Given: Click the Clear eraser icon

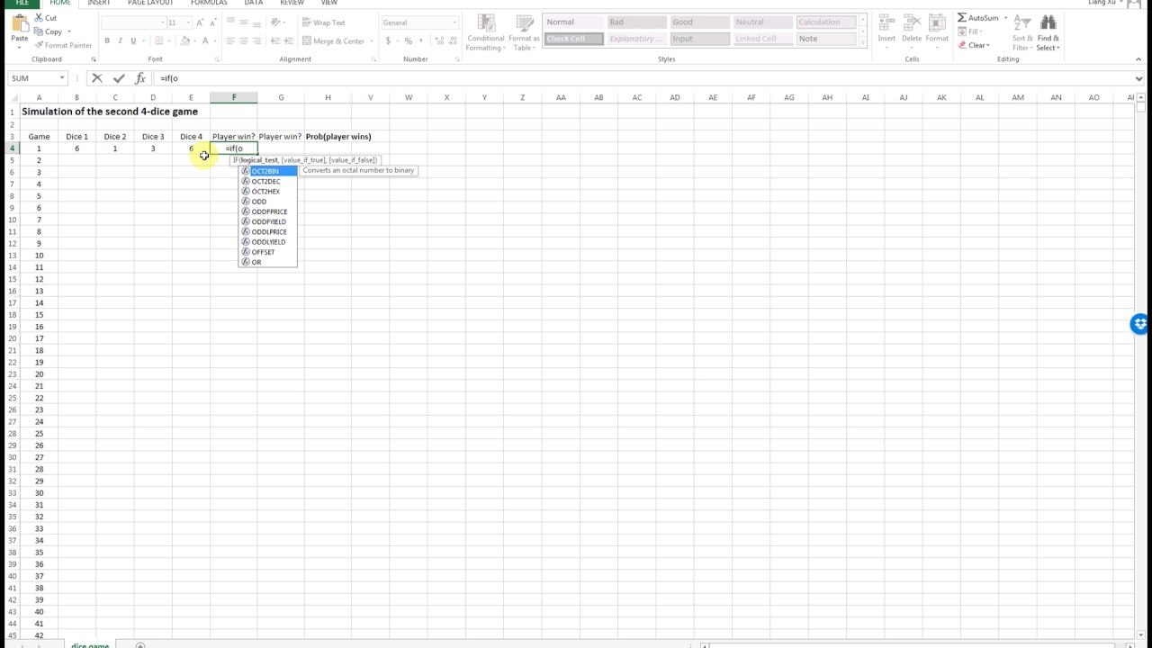Looking at the screenshot, I should 962,45.
